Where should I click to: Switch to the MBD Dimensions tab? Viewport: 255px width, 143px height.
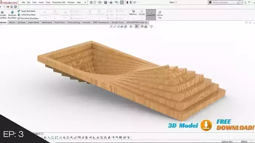tap(101, 23)
